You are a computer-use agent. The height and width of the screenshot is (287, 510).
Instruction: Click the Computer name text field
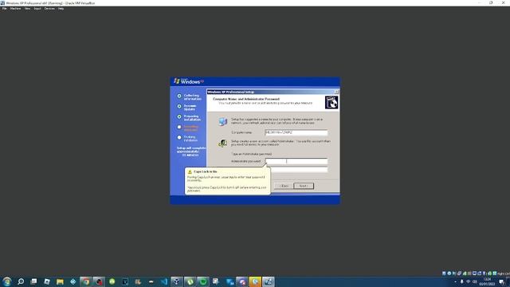(296, 132)
